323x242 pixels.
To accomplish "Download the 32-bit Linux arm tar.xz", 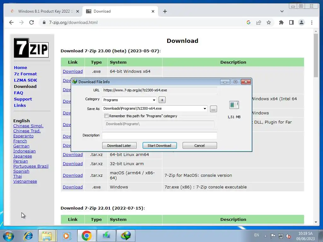I will 73,164.
